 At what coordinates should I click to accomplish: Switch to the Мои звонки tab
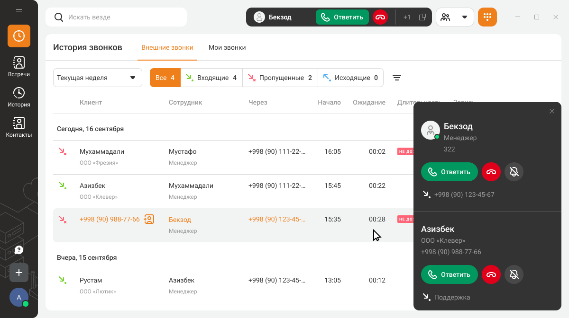(227, 47)
